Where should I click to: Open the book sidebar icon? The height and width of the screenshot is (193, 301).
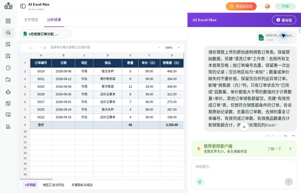click(x=8, y=115)
